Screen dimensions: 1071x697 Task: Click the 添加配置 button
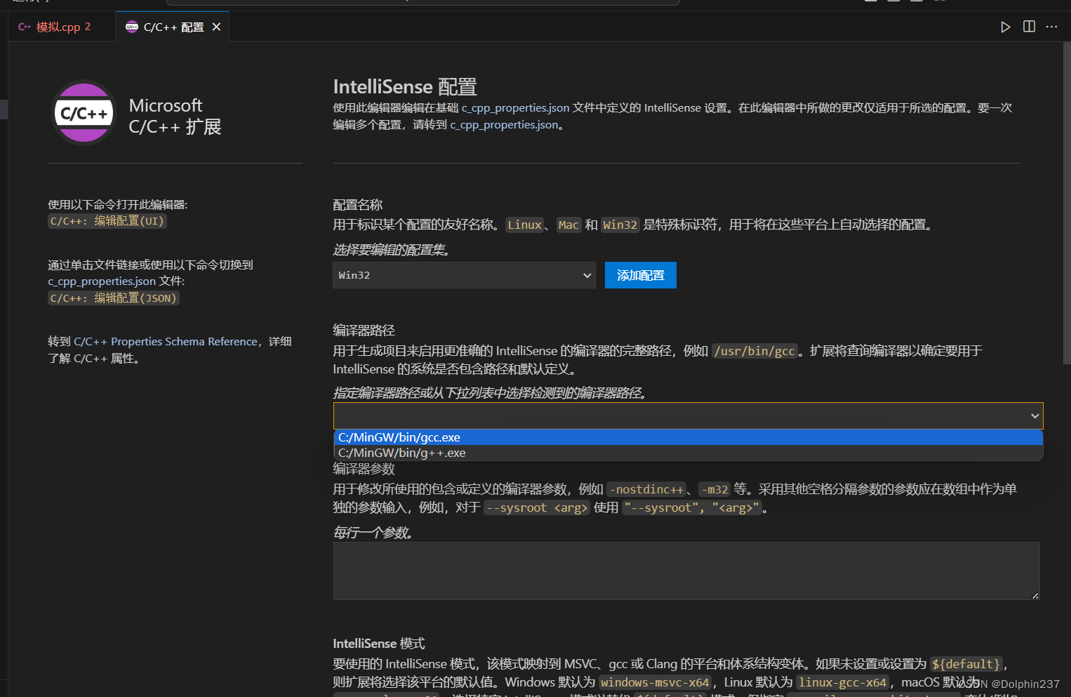coord(640,275)
